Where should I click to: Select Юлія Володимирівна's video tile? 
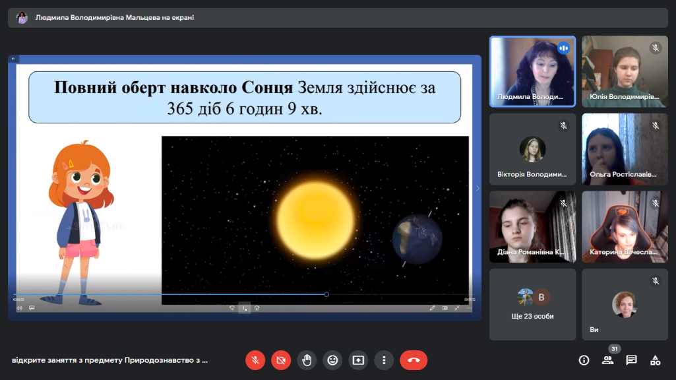625,71
